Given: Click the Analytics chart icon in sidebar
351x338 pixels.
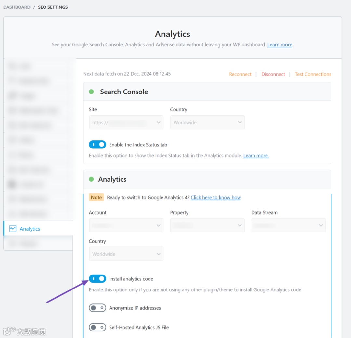Looking at the screenshot, I should (x=13, y=229).
